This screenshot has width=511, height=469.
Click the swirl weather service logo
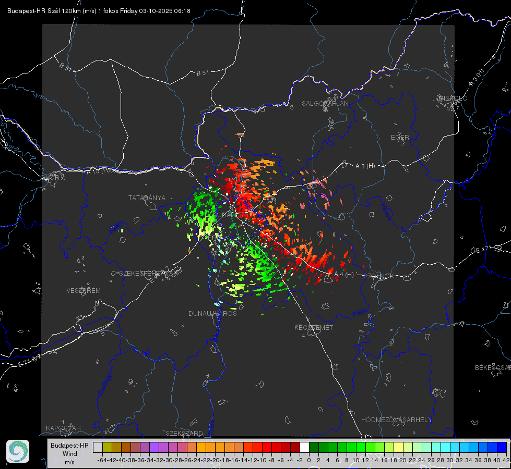pyautogui.click(x=18, y=451)
